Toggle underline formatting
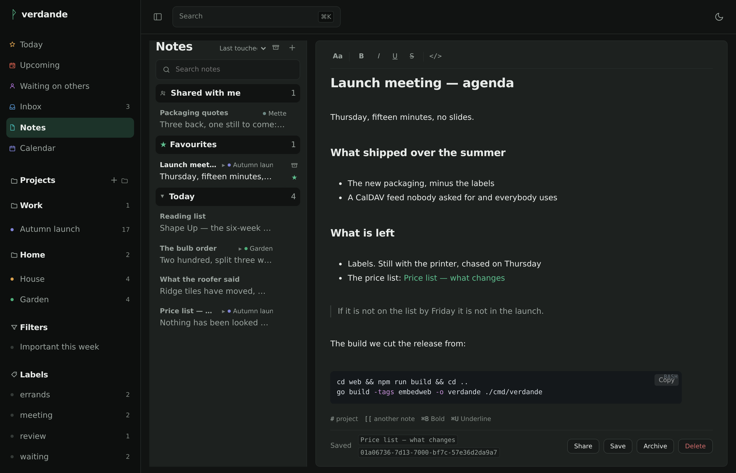Image resolution: width=736 pixels, height=473 pixels. click(x=395, y=56)
